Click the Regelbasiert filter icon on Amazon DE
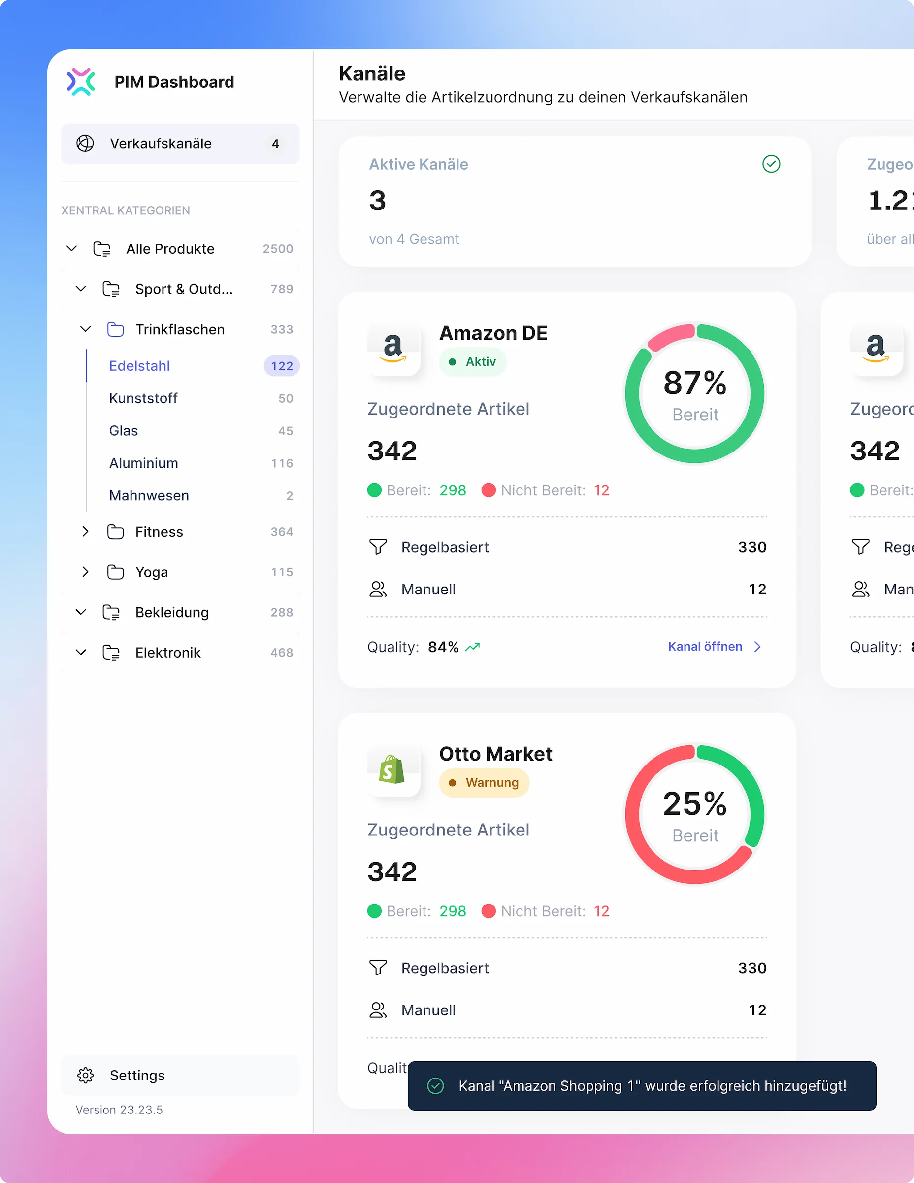This screenshot has height=1183, width=914. (x=378, y=547)
